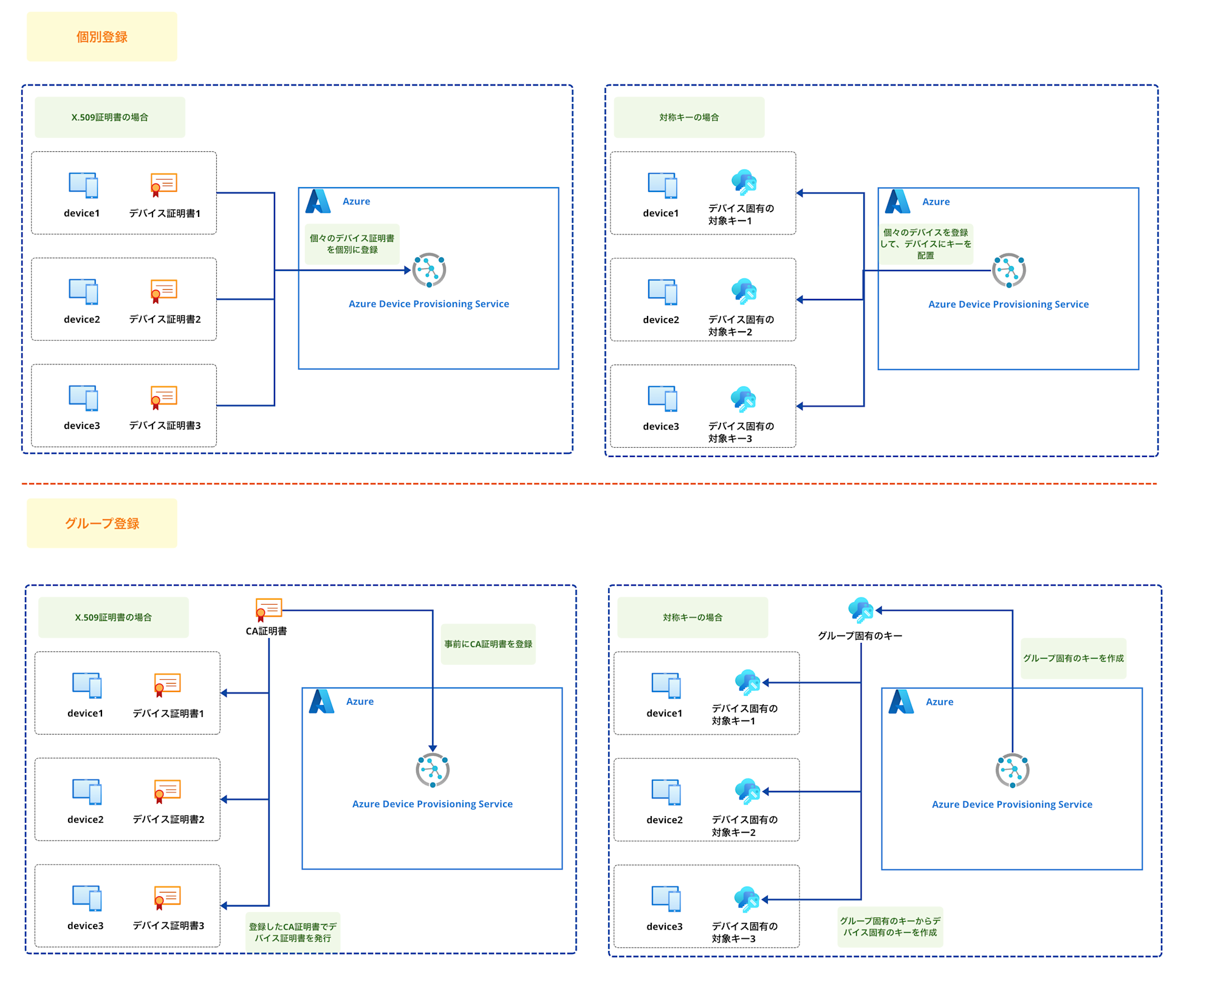This screenshot has width=1215, height=988.
Task: Select the デバイス固有の対象キー3 key icon in 個別登録 section
Action: [x=744, y=399]
